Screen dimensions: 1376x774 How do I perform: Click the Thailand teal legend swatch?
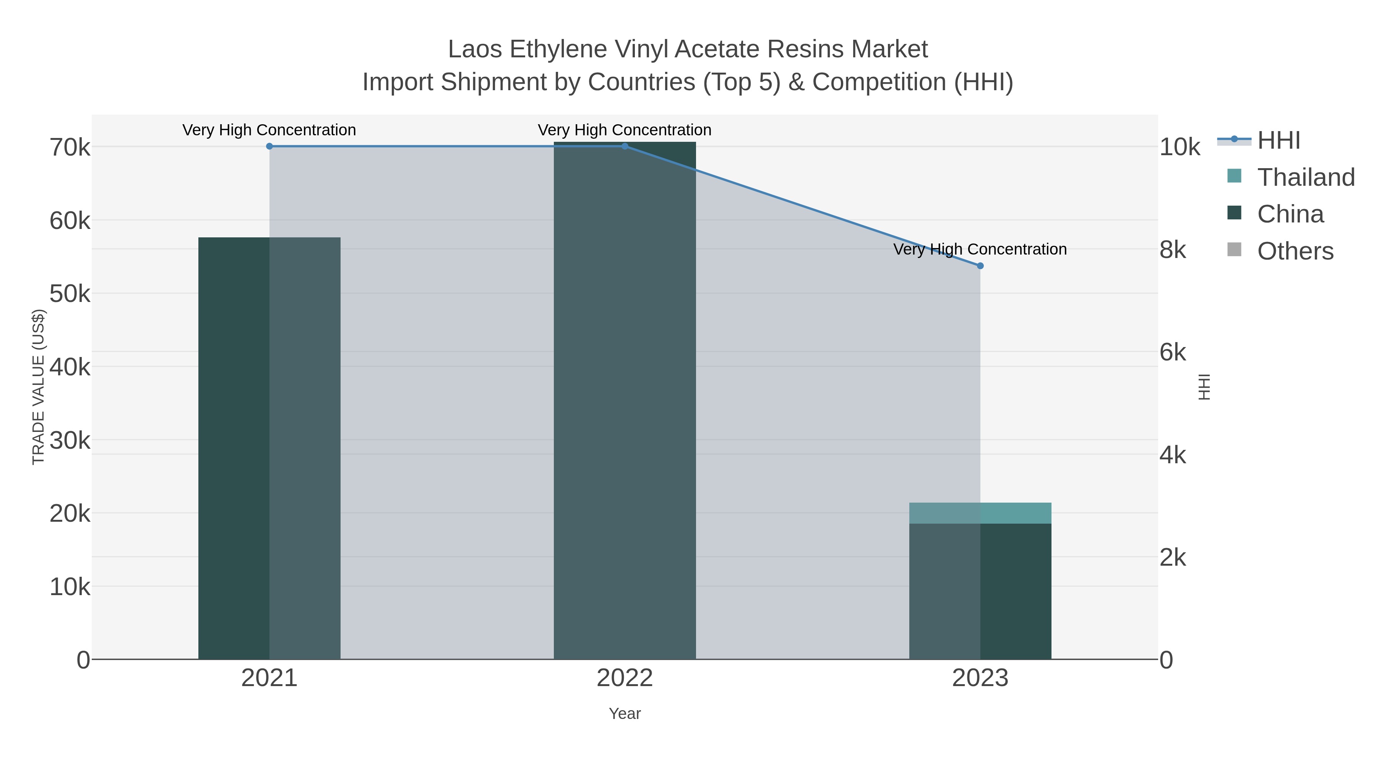pos(1235,176)
